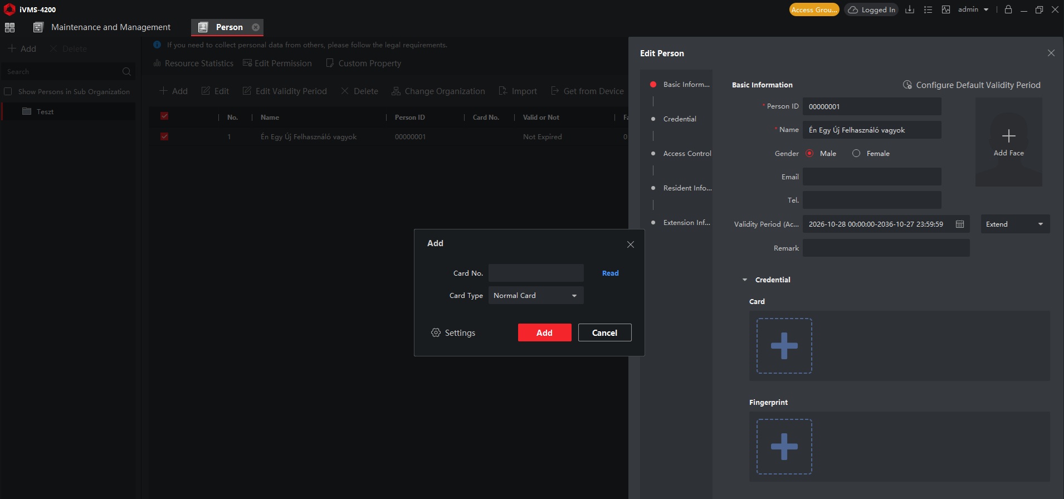Select Female gender radio button

(856, 153)
